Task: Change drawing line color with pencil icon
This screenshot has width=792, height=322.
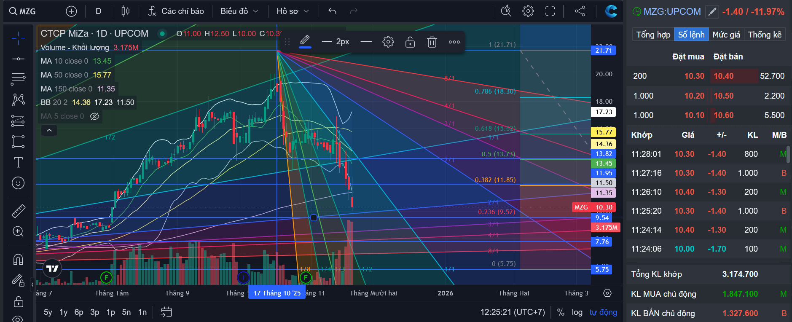Action: tap(305, 42)
